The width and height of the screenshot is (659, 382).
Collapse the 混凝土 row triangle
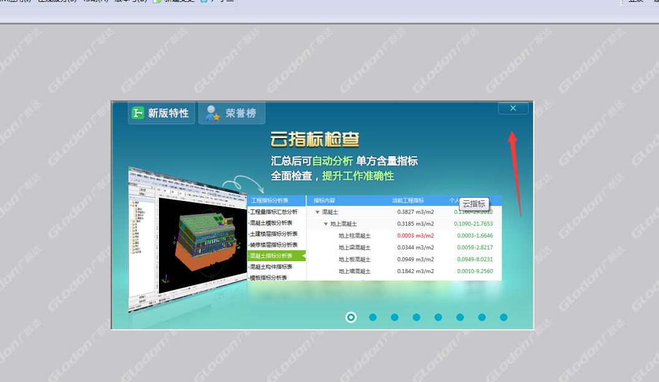coord(317,212)
